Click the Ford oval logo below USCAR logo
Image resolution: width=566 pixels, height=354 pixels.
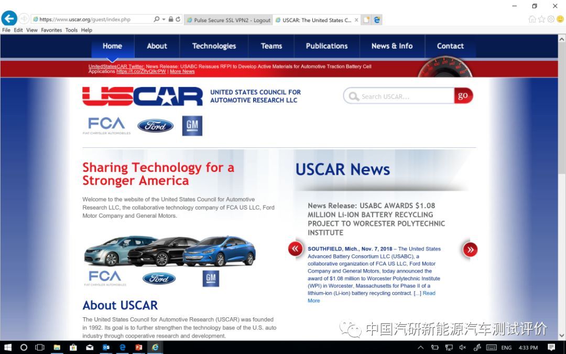155,126
